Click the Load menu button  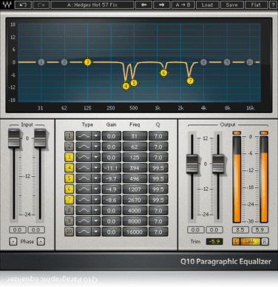tap(207, 4)
